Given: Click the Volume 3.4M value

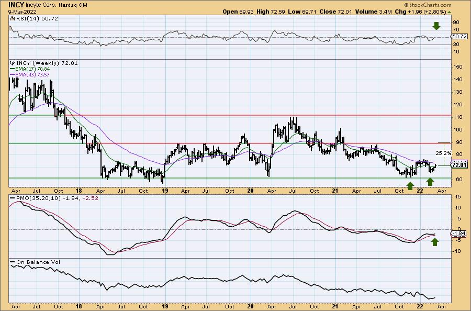Looking at the screenshot, I should click(x=373, y=12).
